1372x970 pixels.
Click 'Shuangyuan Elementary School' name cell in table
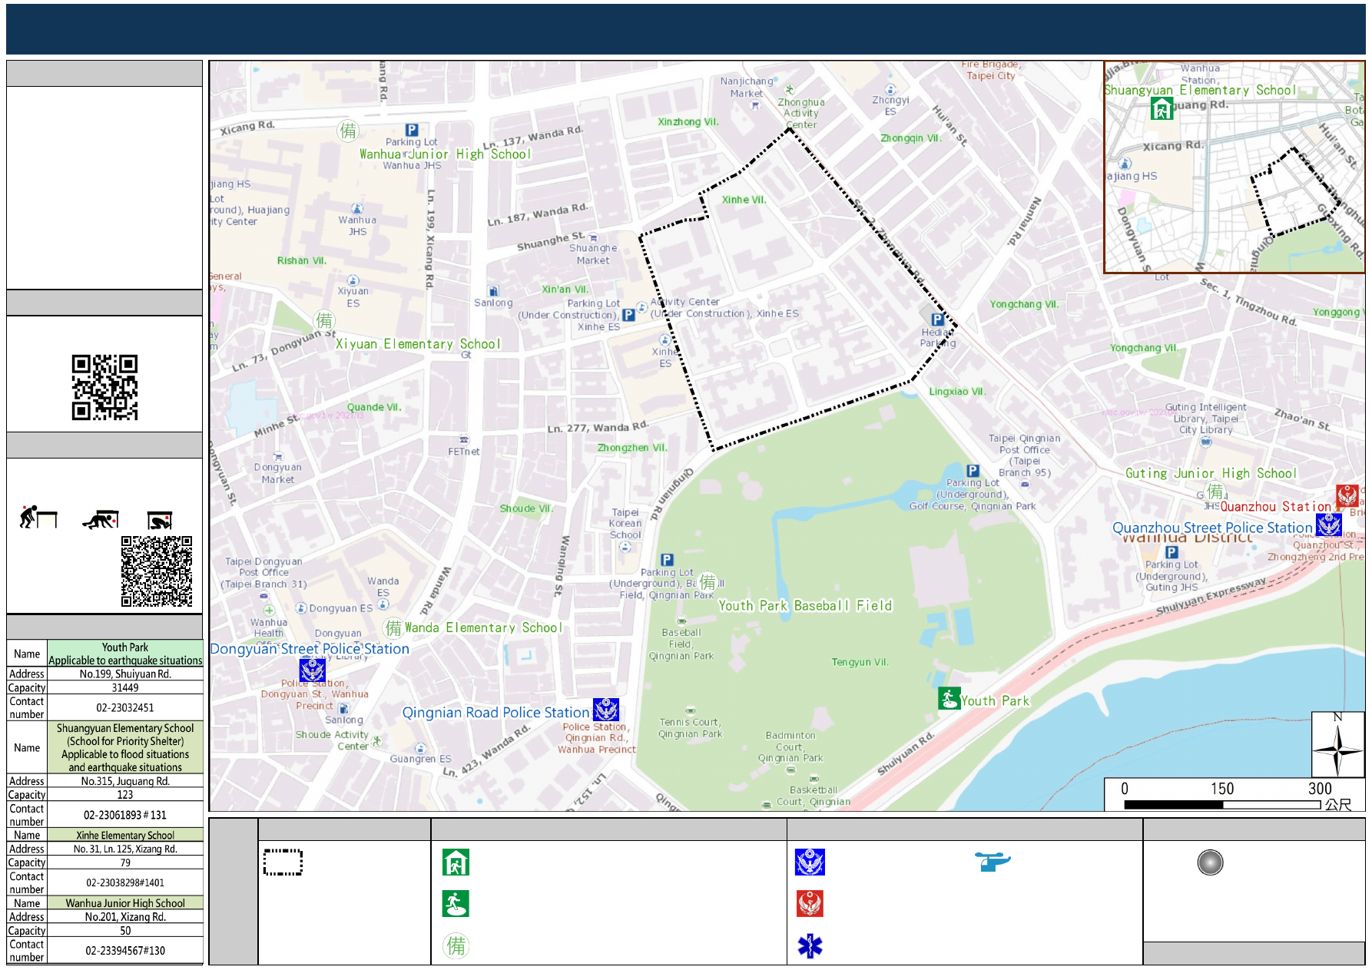pyautogui.click(x=125, y=747)
